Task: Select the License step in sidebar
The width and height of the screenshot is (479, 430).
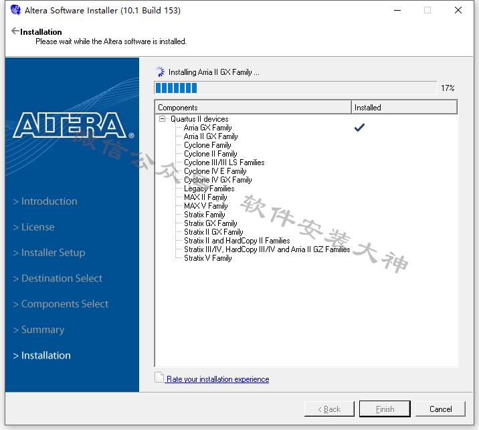Action: [34, 227]
